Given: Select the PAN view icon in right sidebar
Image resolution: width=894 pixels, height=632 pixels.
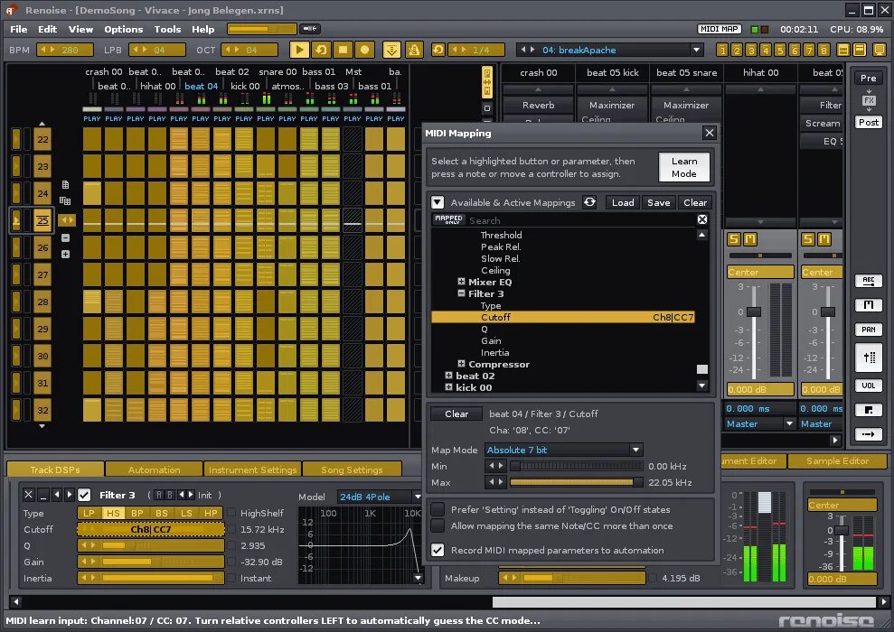Looking at the screenshot, I should [x=869, y=330].
